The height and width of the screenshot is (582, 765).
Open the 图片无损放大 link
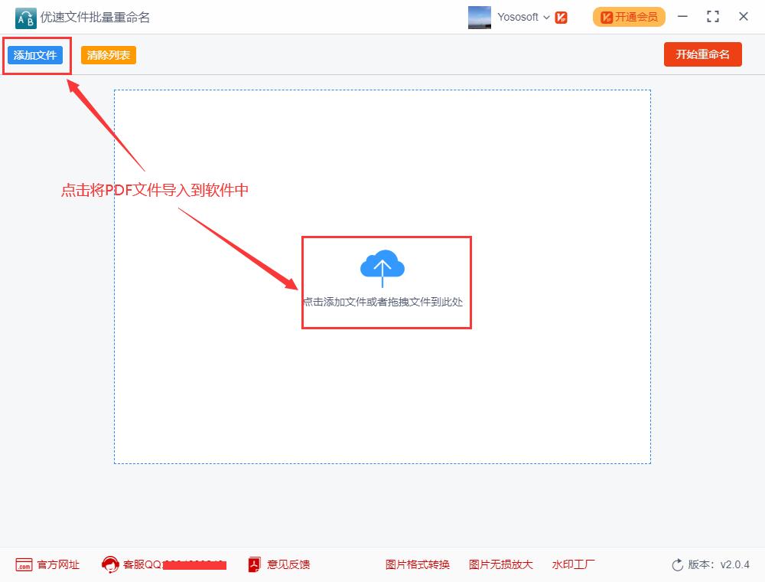point(500,564)
